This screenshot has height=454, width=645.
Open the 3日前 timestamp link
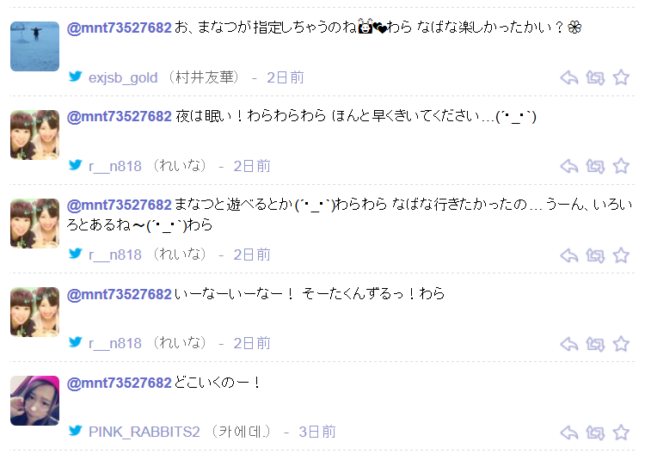(x=317, y=432)
